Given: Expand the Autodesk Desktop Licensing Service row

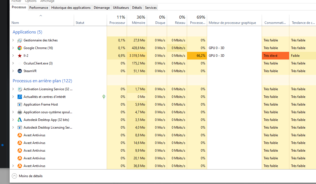Looking at the screenshot, I should [x=13, y=127].
